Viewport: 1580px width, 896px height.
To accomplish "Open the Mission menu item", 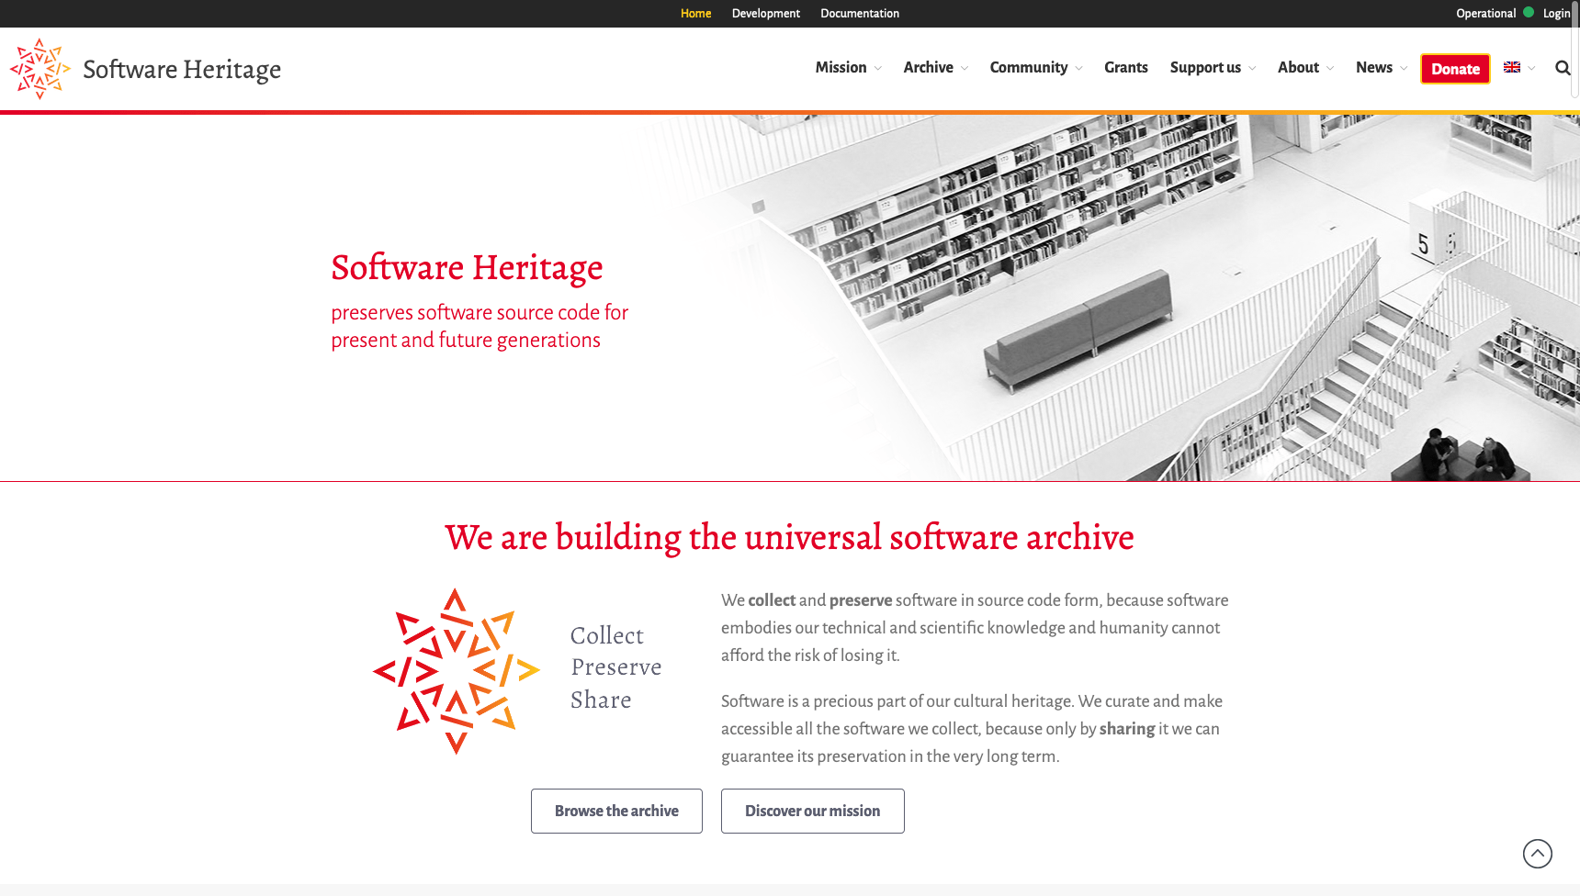I will [x=841, y=68].
